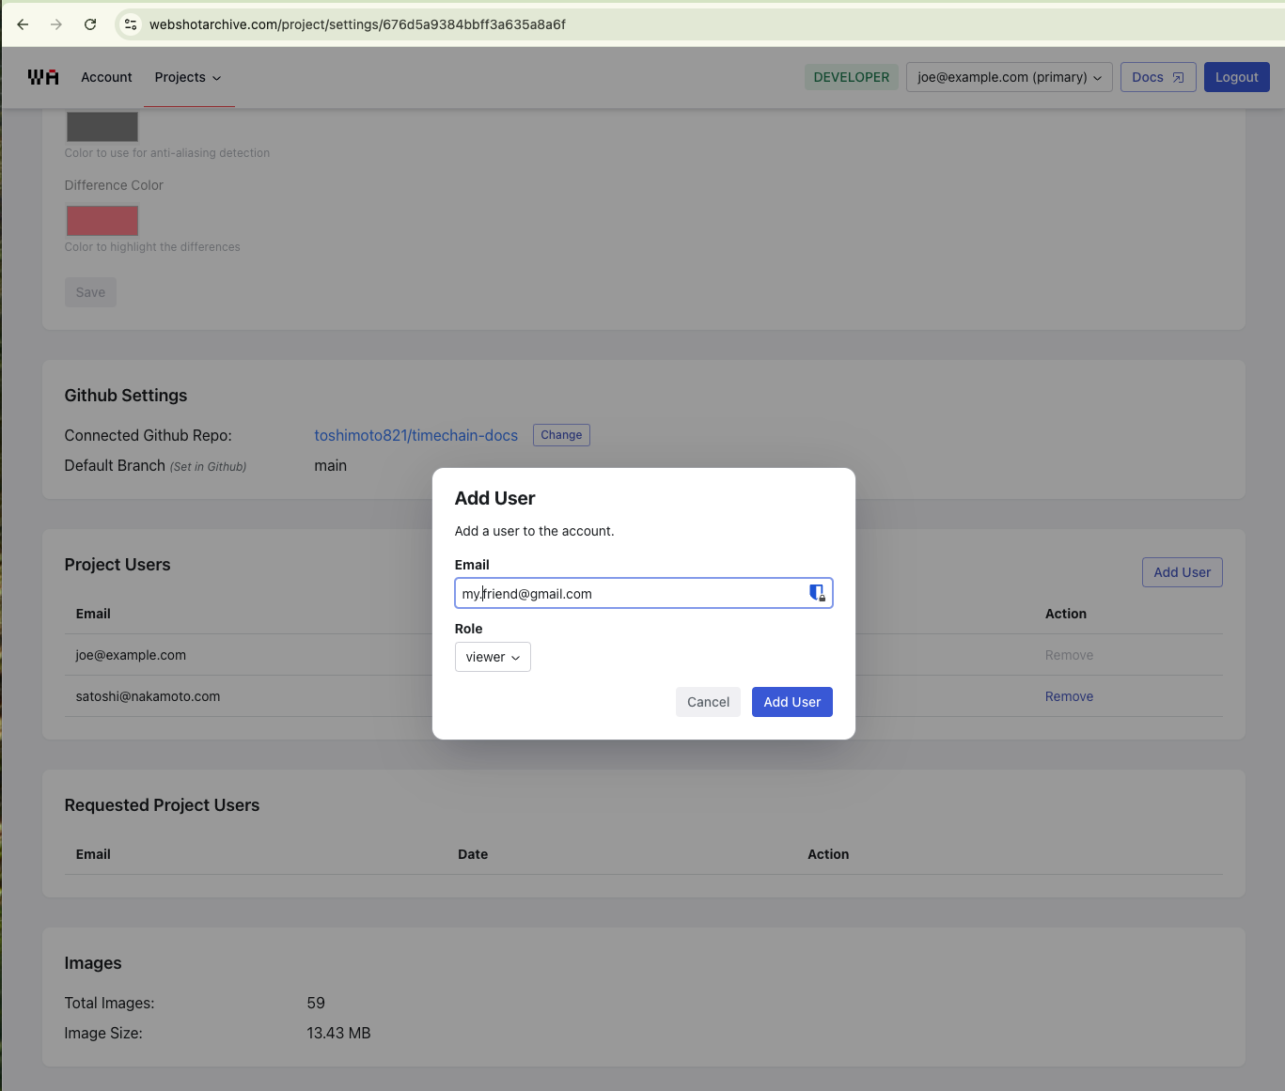
Task: Remove user satoshi@nakamoto.com
Action: click(x=1069, y=696)
